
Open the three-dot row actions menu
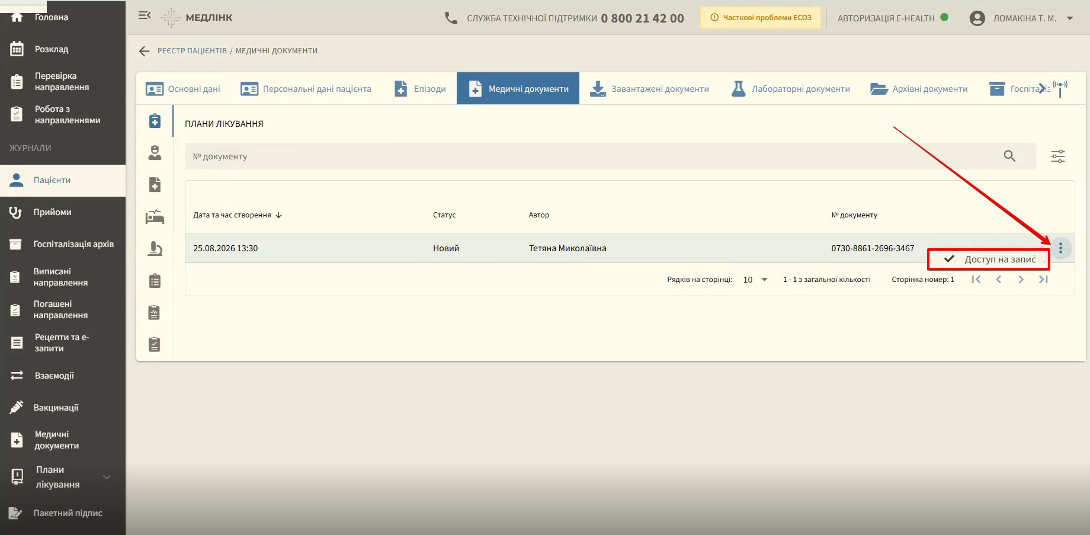pos(1060,248)
